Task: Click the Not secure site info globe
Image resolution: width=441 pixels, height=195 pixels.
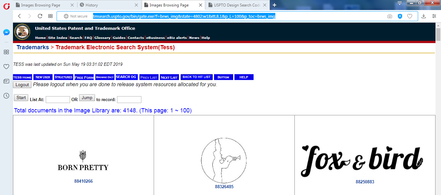Action: [x=66, y=16]
